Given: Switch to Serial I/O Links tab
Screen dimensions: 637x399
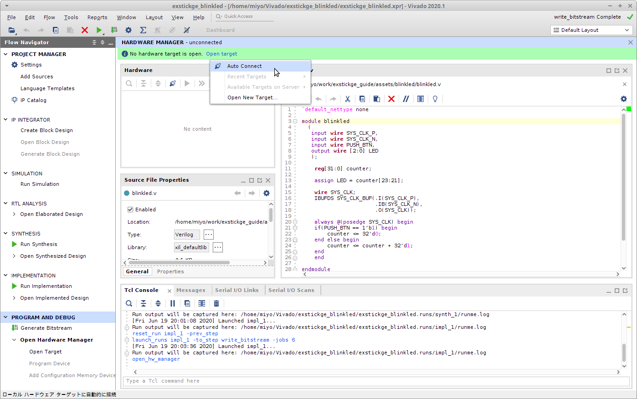Looking at the screenshot, I should tap(237, 290).
